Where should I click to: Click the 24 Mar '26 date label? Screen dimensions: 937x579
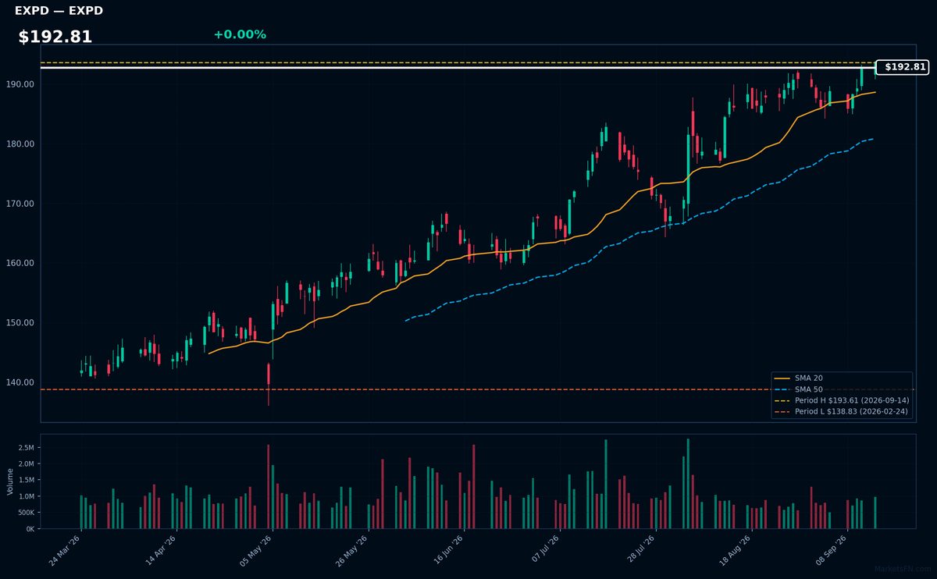tap(66, 550)
